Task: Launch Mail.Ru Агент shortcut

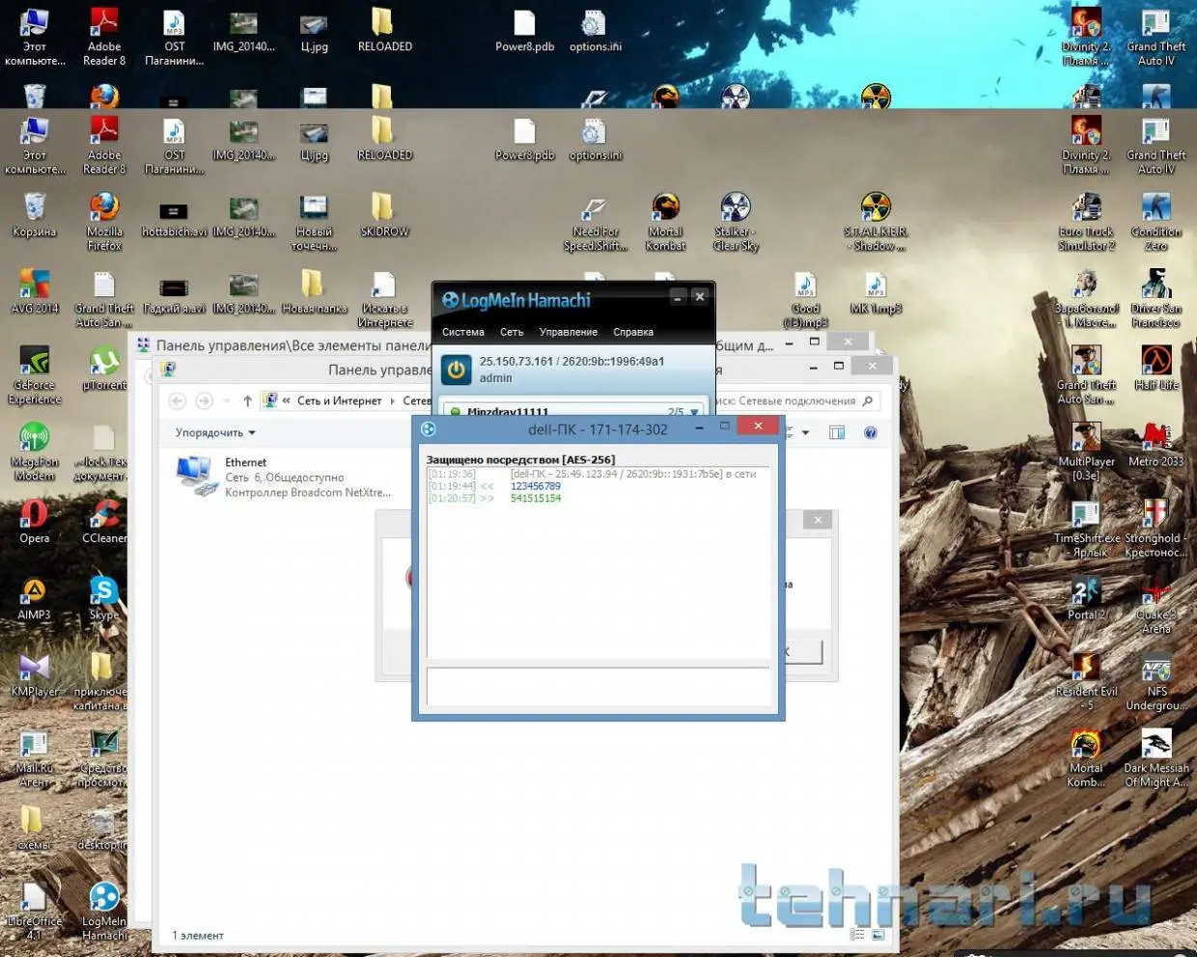Action: click(35, 758)
